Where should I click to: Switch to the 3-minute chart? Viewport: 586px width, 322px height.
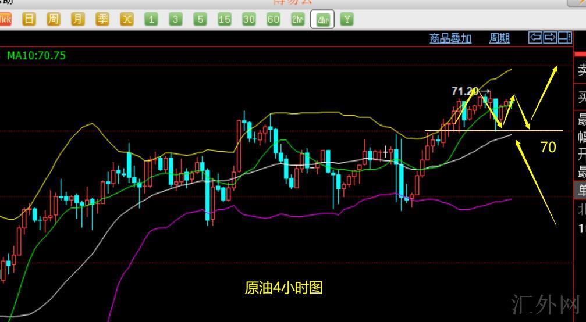176,19
